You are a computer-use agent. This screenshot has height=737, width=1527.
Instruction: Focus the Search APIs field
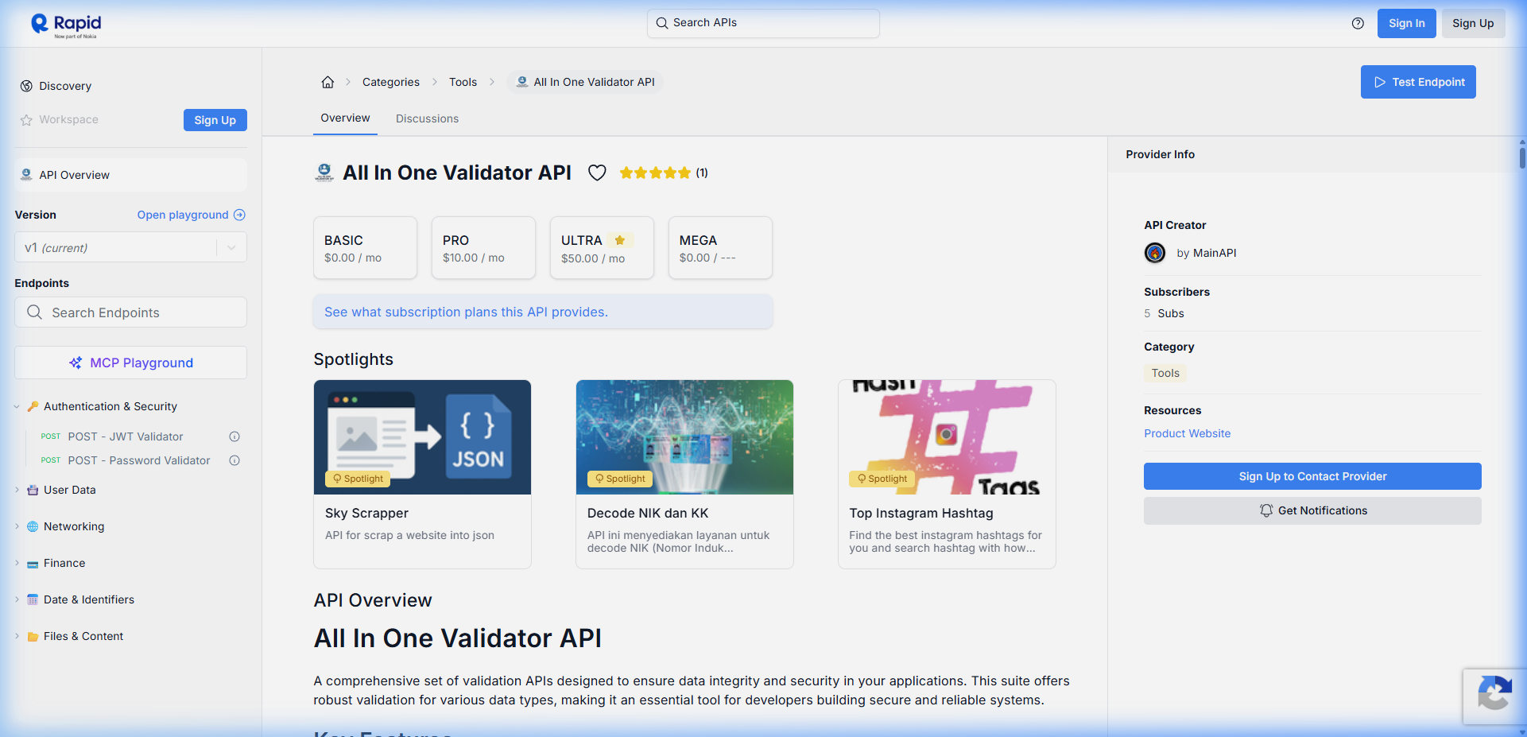click(763, 23)
